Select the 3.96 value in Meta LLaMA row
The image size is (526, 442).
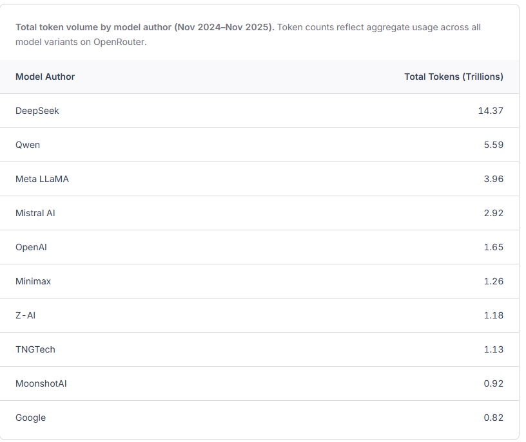[x=493, y=179]
